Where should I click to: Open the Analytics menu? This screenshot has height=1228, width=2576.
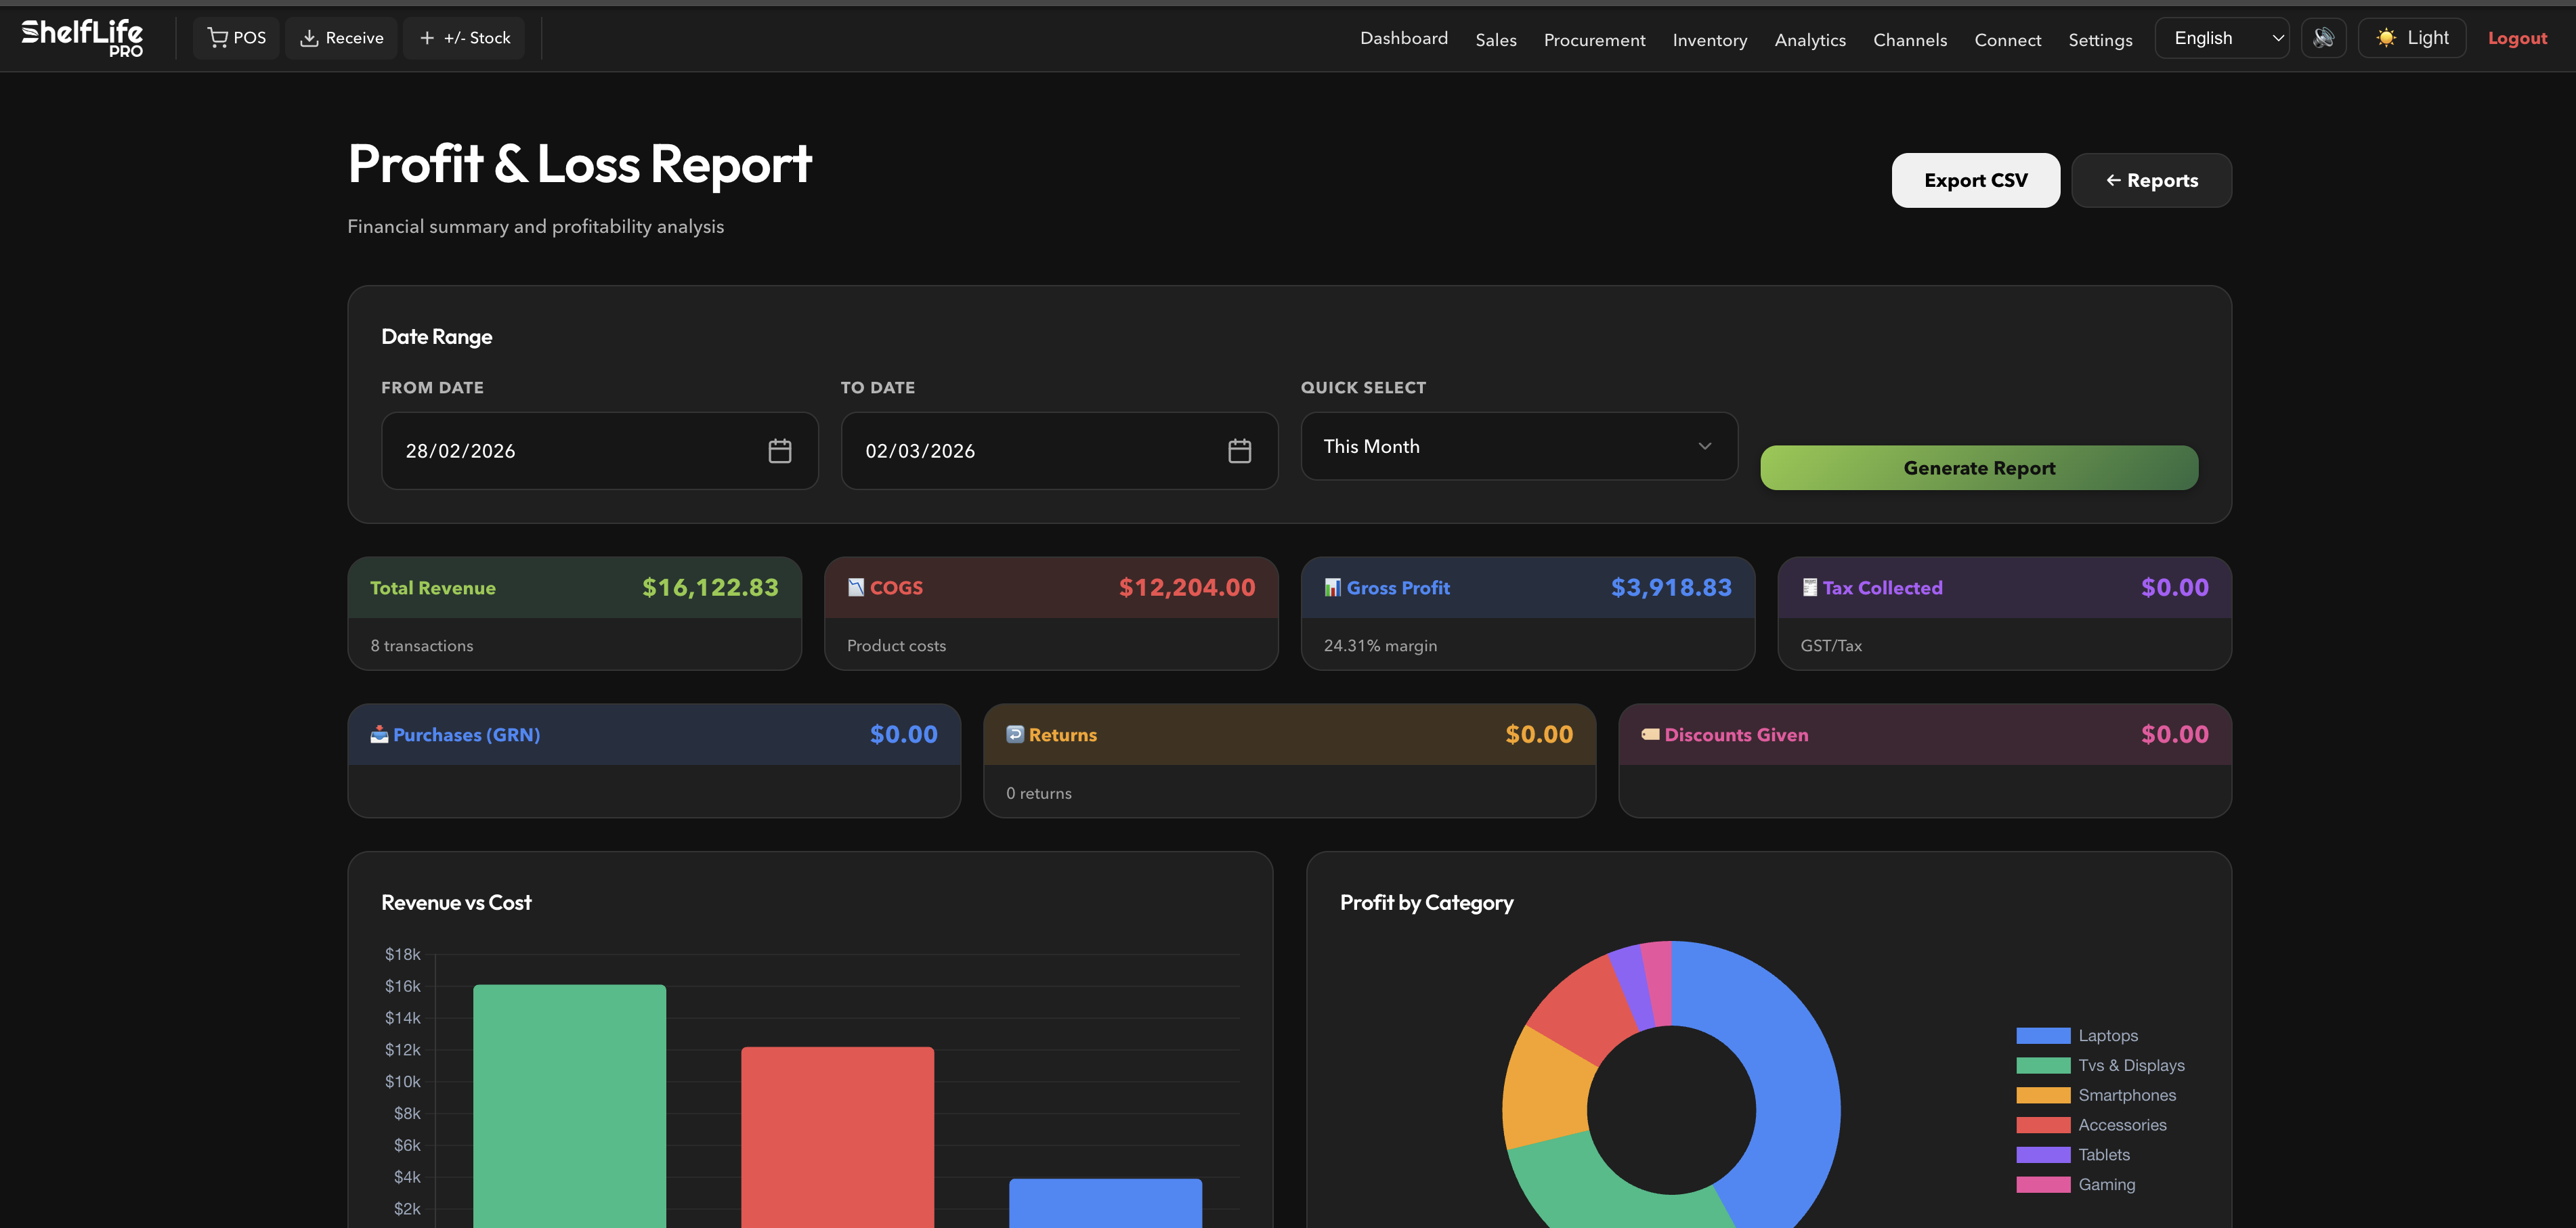1810,40
